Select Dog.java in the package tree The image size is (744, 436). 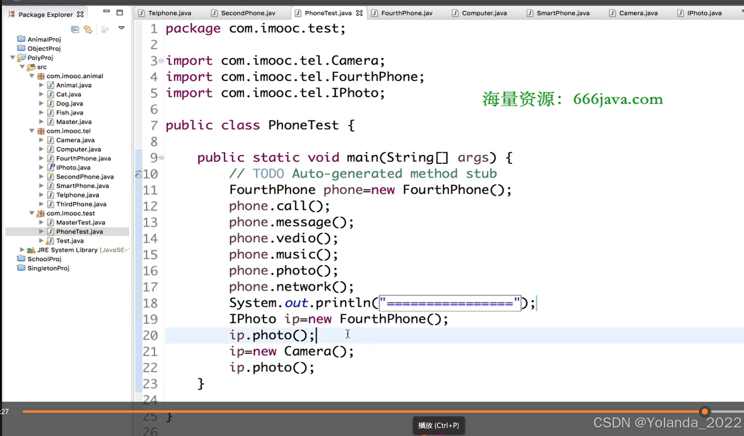pyautogui.click(x=69, y=104)
